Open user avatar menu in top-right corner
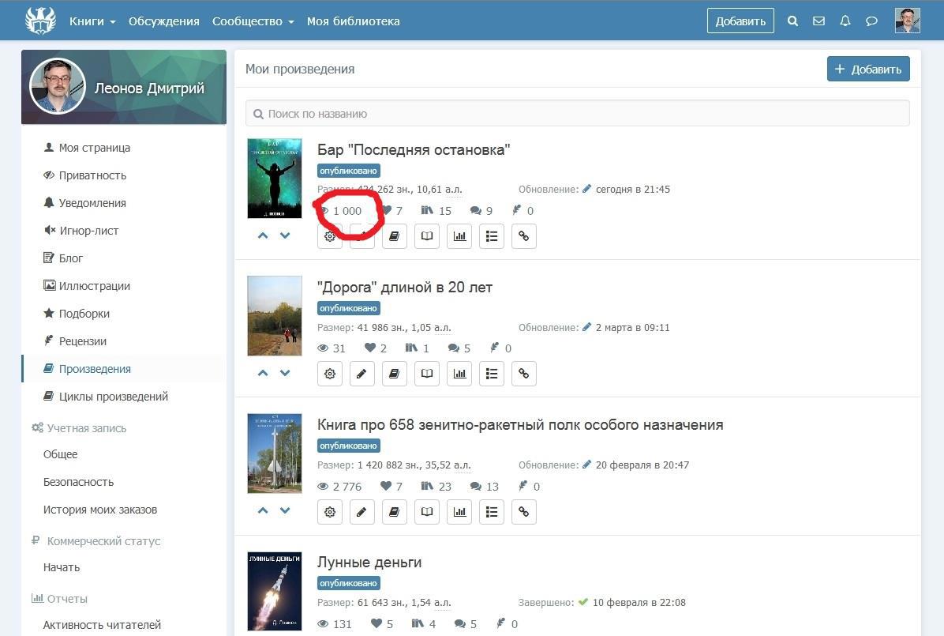The image size is (944, 636). click(x=907, y=21)
